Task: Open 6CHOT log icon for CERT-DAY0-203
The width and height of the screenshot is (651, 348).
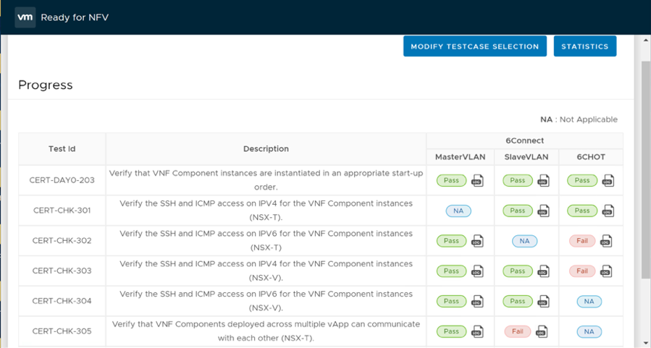Action: (608, 181)
